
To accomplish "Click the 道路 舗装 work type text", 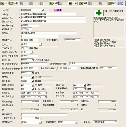I will click(34, 48).
